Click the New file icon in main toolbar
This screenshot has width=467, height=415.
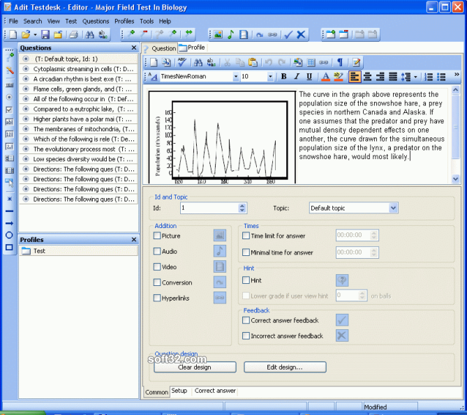13,34
